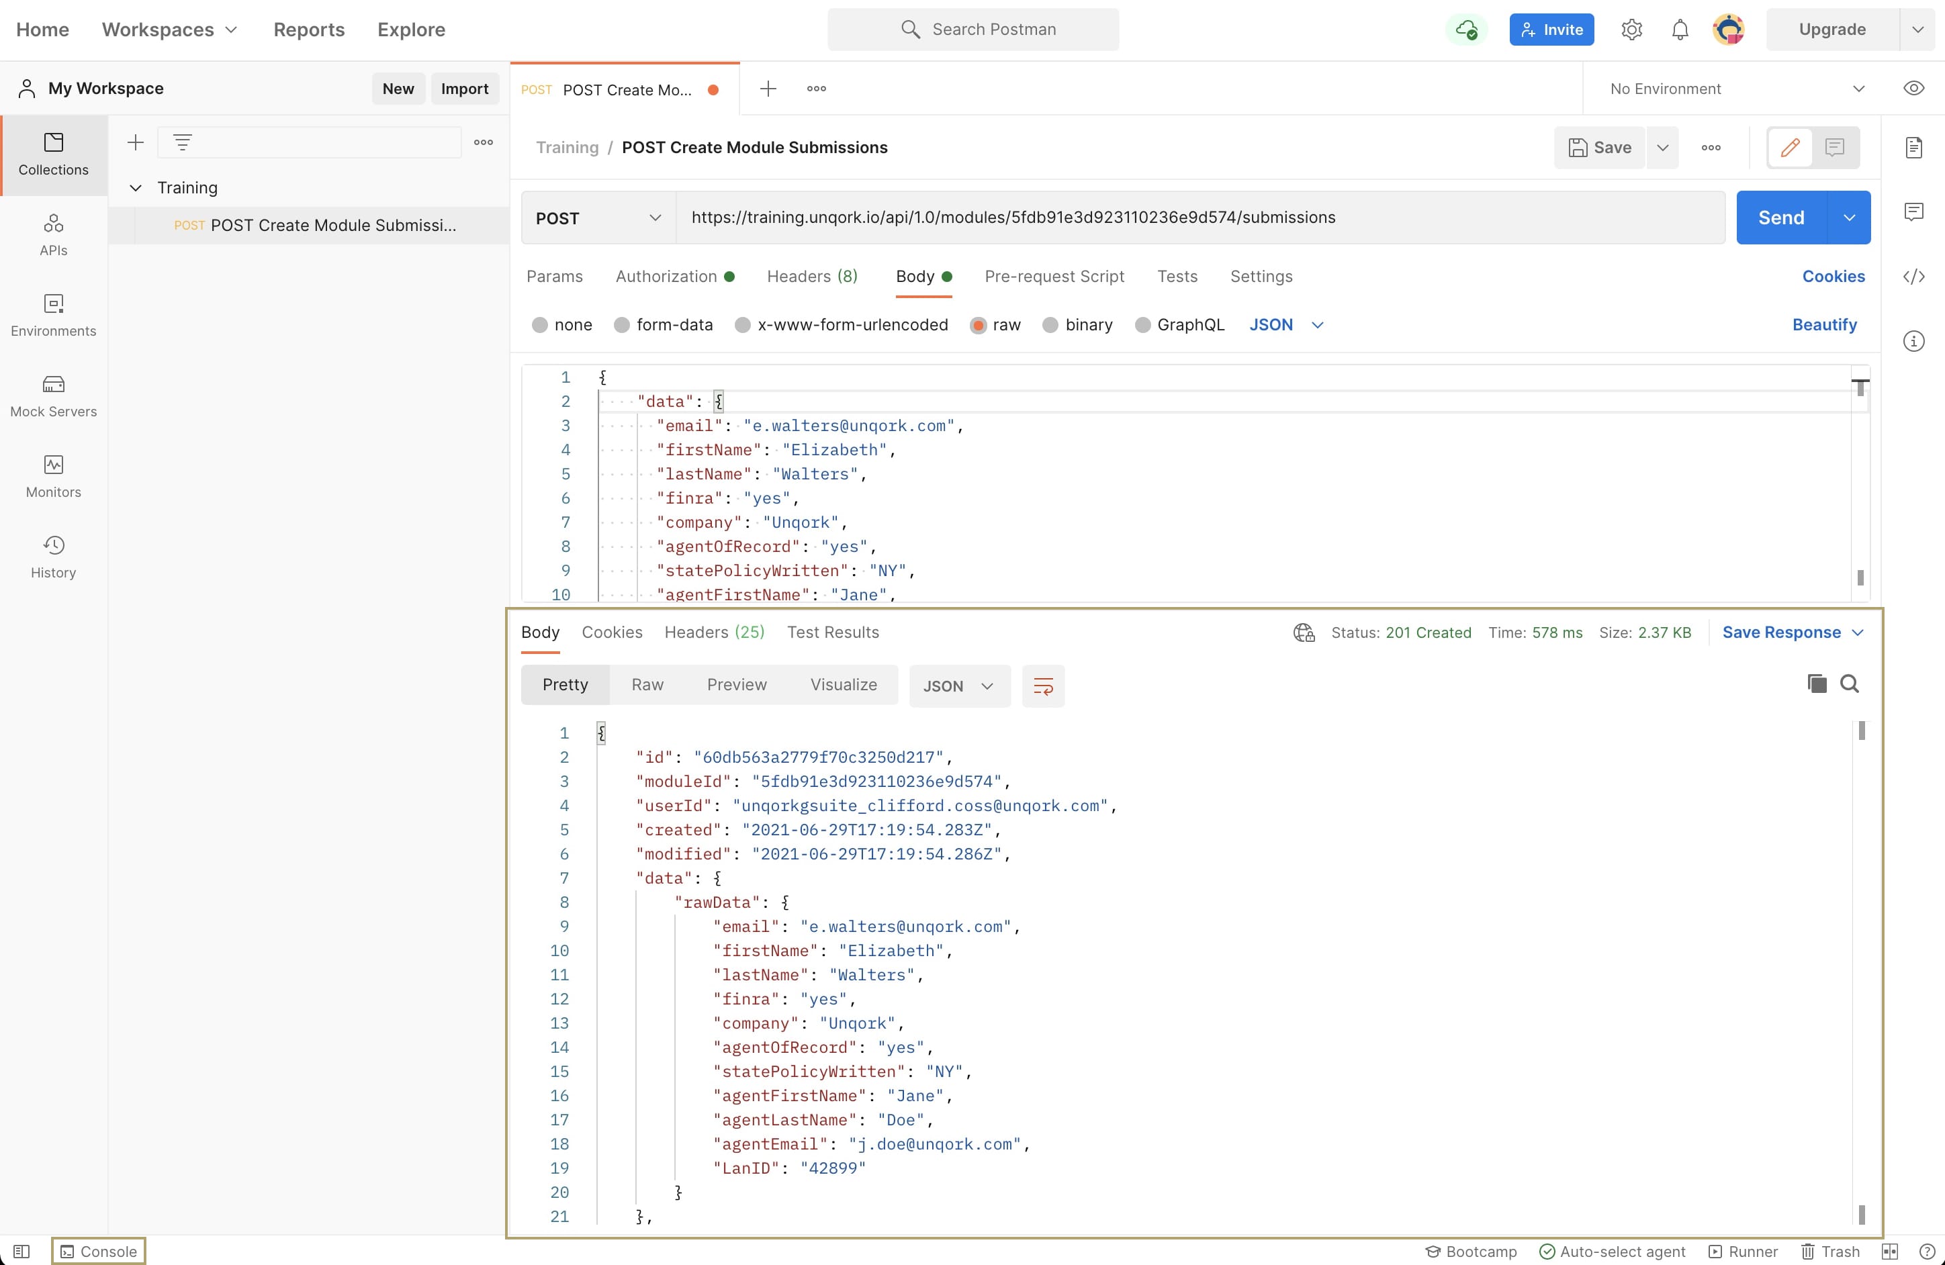This screenshot has width=1945, height=1265.
Task: Open the Mock Servers sidebar panel
Action: tap(53, 396)
